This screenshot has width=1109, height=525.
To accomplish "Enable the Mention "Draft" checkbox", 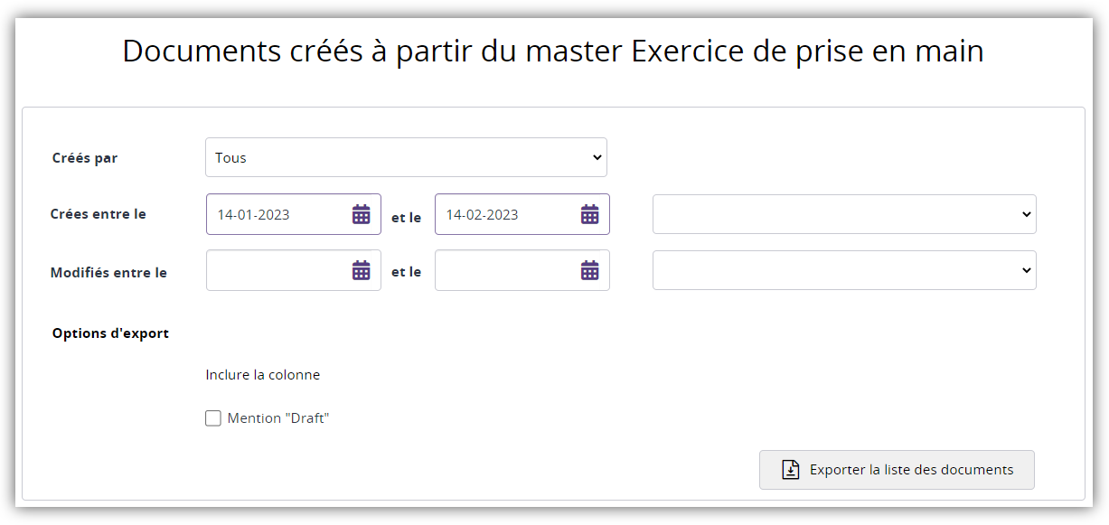I will [x=213, y=418].
